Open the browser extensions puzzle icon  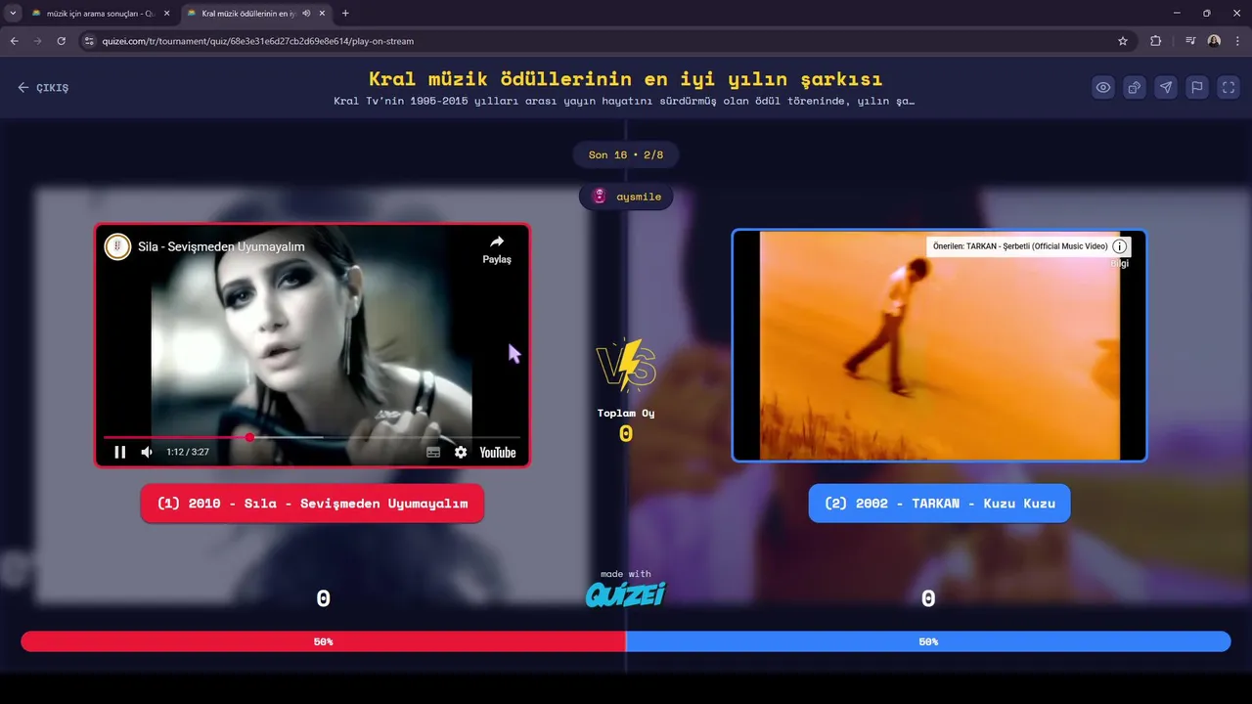(1156, 41)
